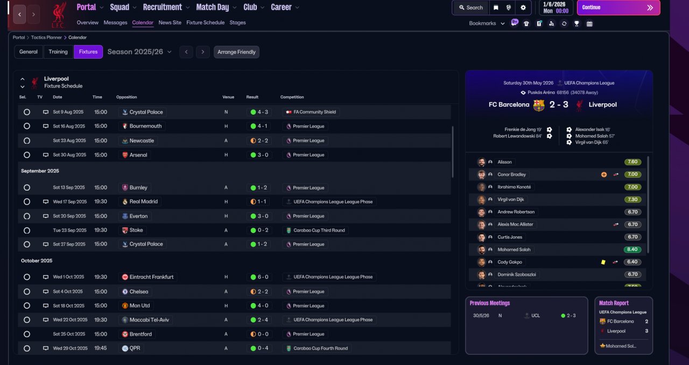Switch to the Messages tab
The image size is (689, 365).
[x=115, y=23]
